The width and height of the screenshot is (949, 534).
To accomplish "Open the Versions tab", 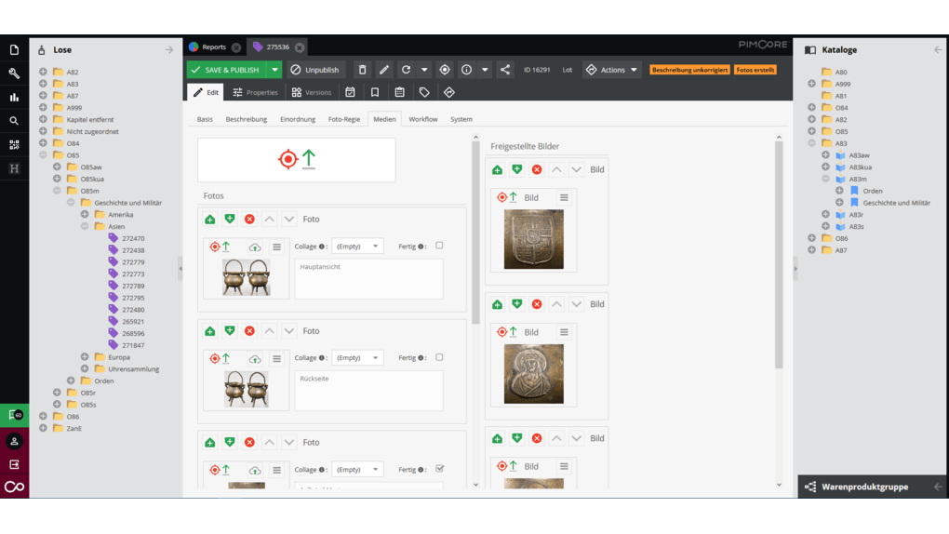I will coord(312,92).
